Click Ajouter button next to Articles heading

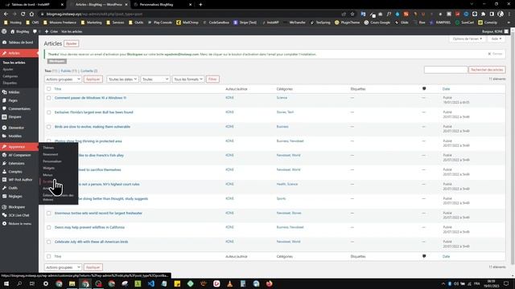tap(71, 43)
